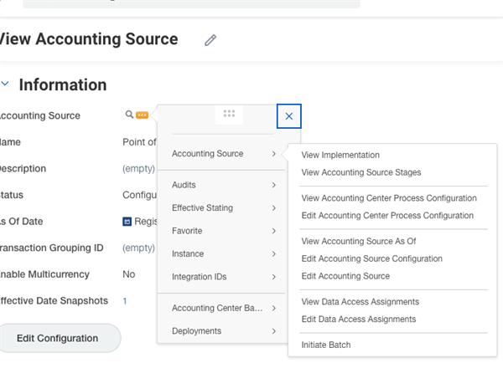Choose Initiate Batch

coord(326,345)
